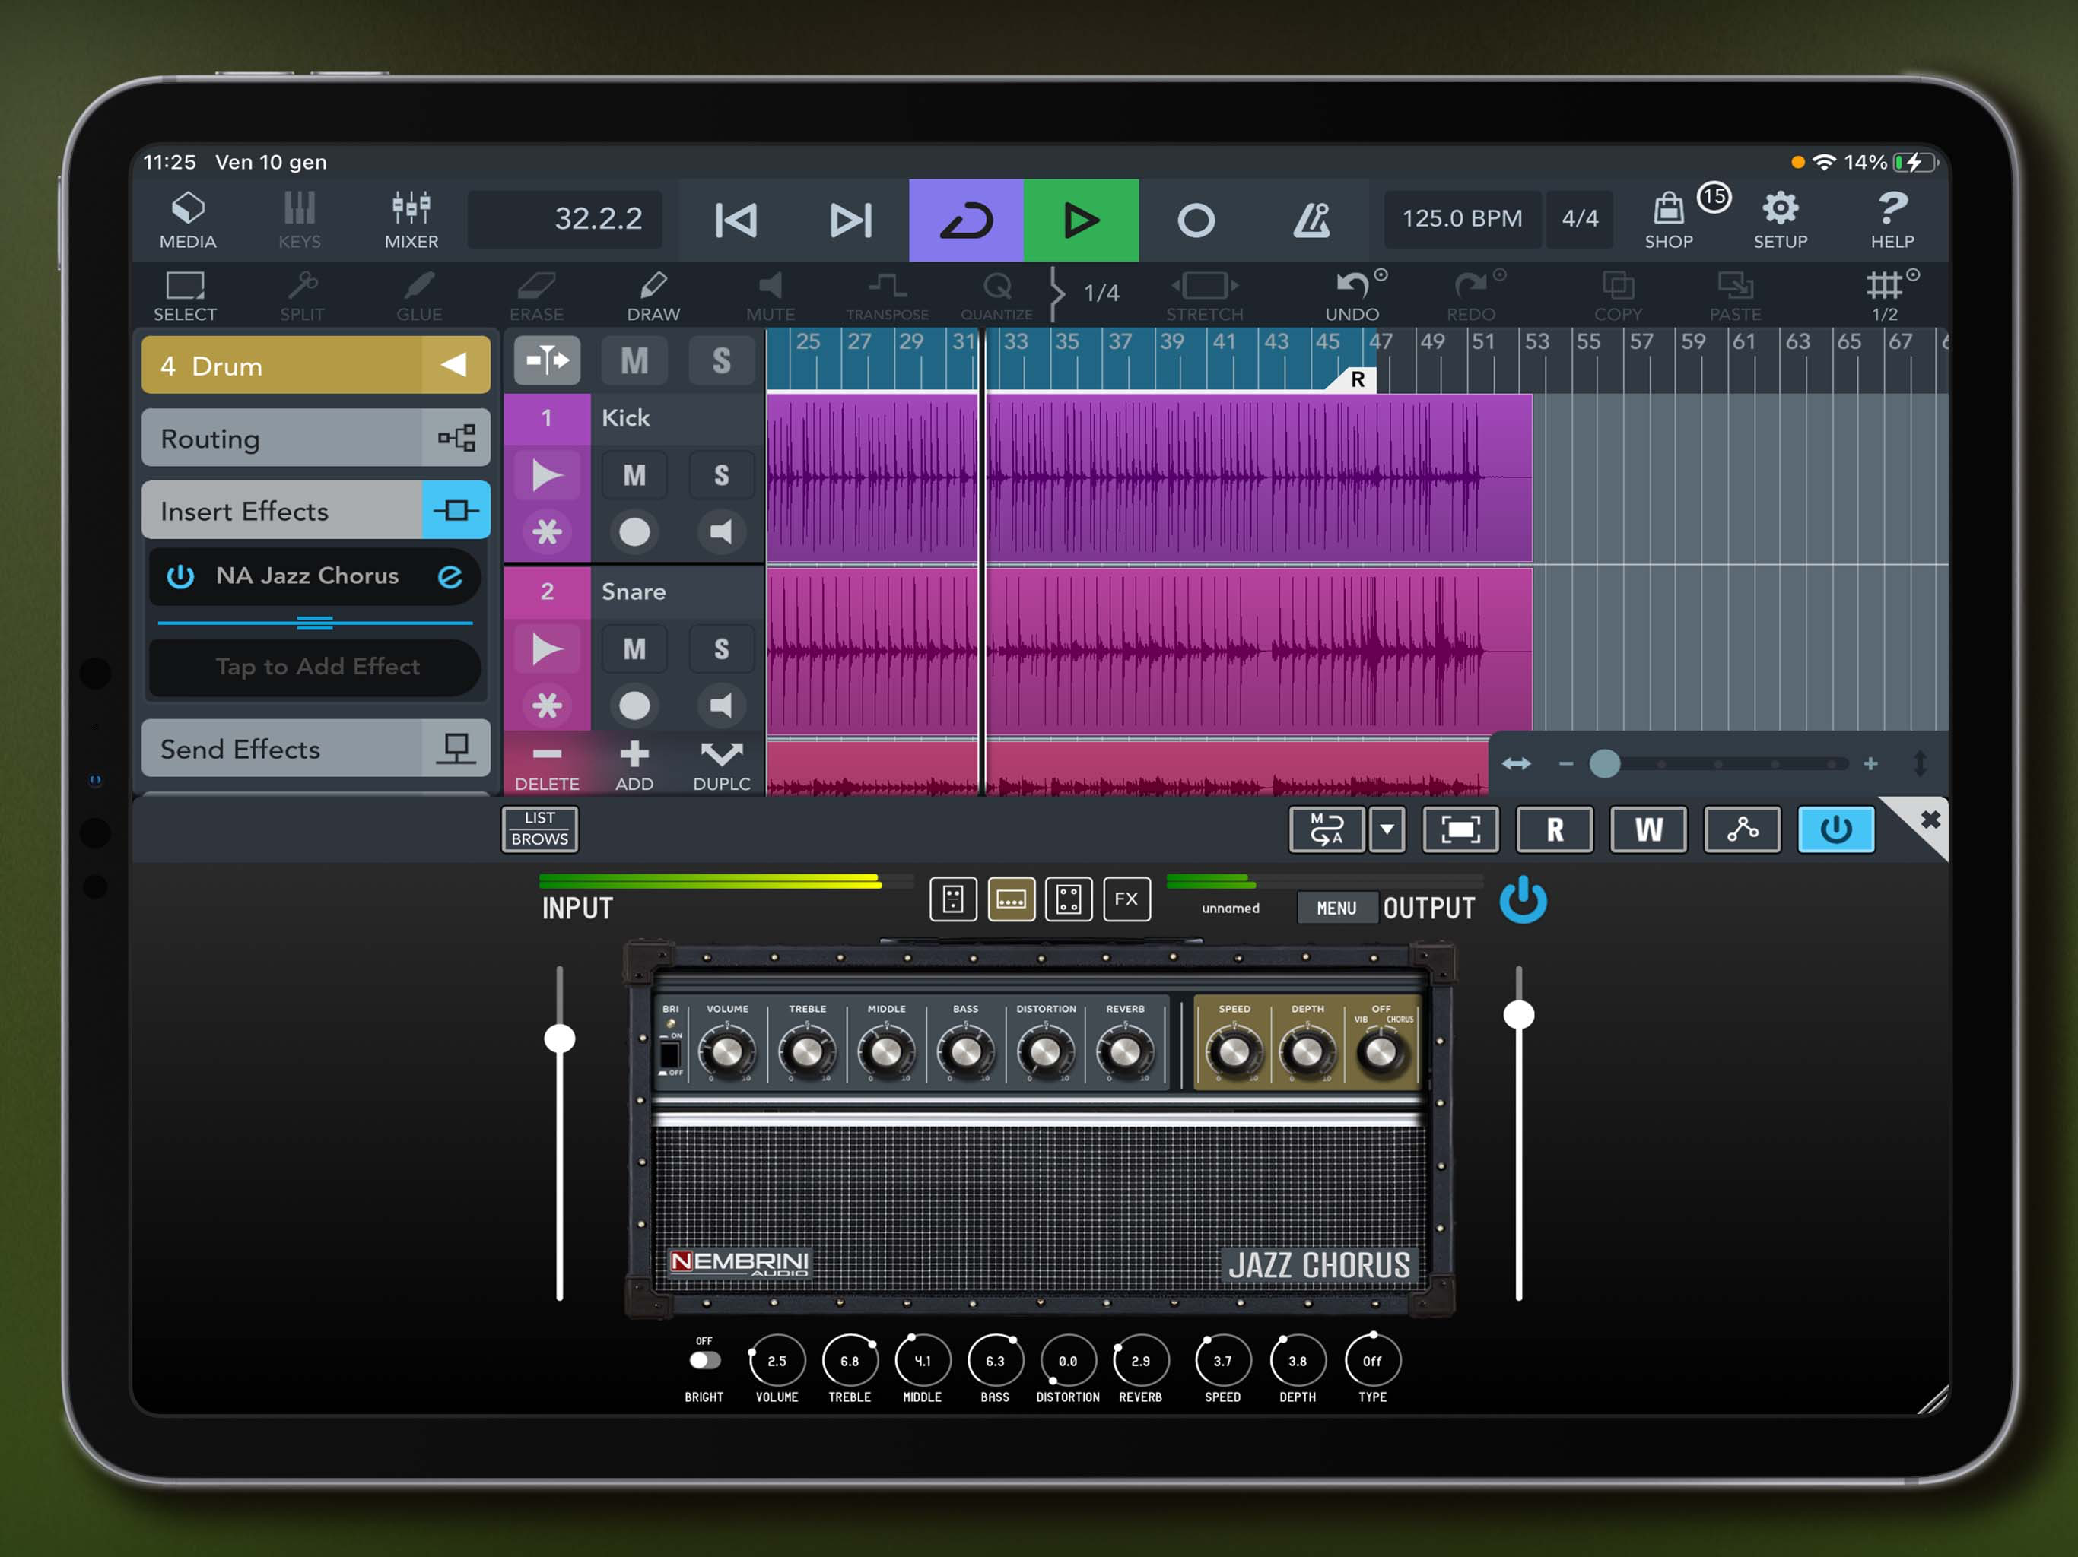Screen dimensions: 2078x1557
Task: Open the NA Jazz Chorus effect editor
Action: pyautogui.click(x=450, y=576)
